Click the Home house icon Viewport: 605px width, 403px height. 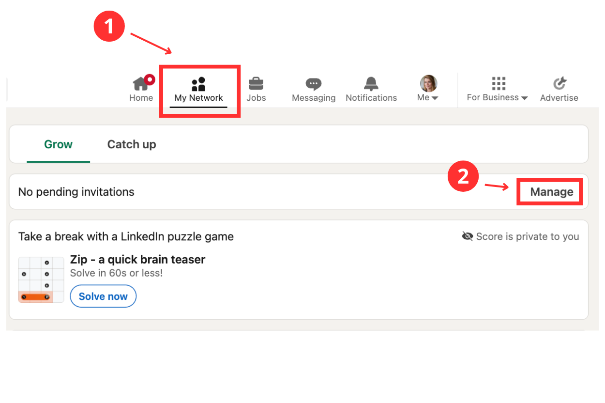[140, 84]
